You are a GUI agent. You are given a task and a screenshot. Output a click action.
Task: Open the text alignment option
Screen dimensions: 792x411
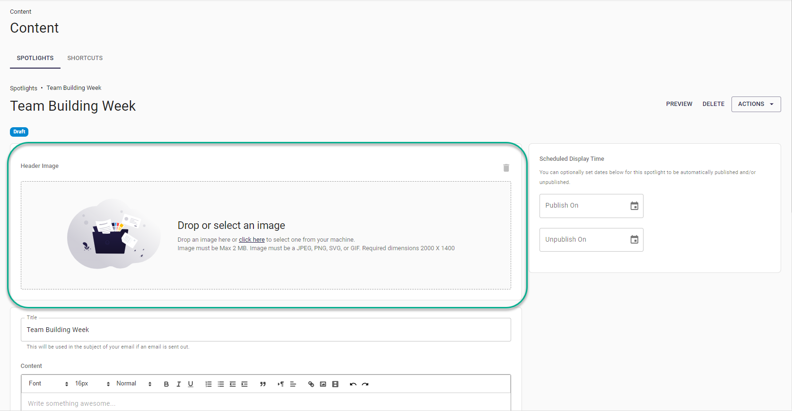tap(293, 384)
